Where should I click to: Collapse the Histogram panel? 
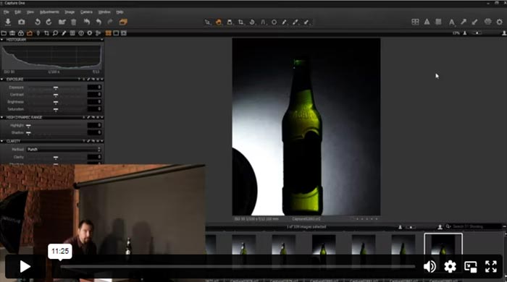(x=2, y=40)
